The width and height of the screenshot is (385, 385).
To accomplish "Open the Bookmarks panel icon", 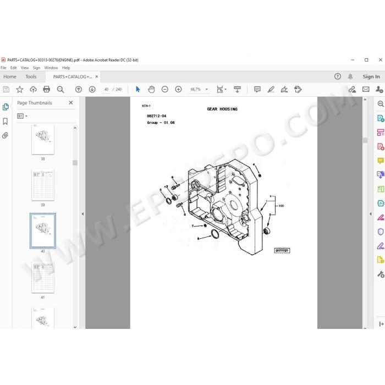I will tap(5, 121).
